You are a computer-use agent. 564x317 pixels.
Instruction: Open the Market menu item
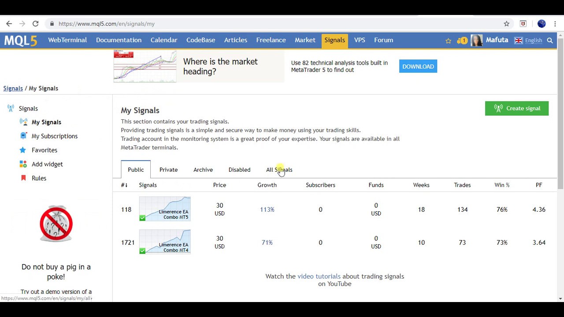[305, 40]
